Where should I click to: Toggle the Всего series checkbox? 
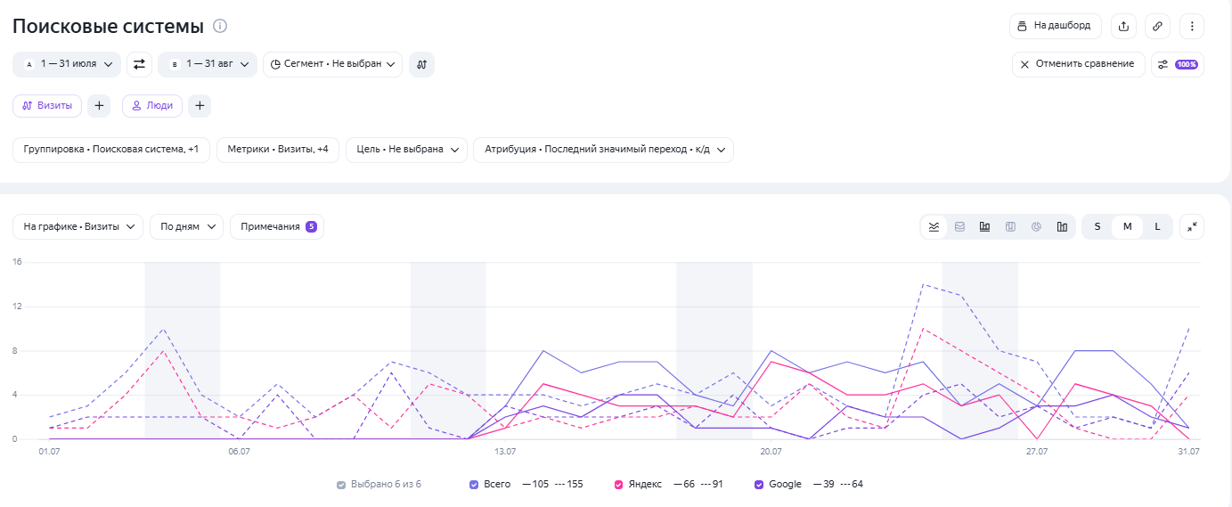pos(474,485)
